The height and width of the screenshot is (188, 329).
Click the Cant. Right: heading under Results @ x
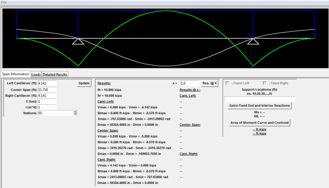tap(189, 154)
